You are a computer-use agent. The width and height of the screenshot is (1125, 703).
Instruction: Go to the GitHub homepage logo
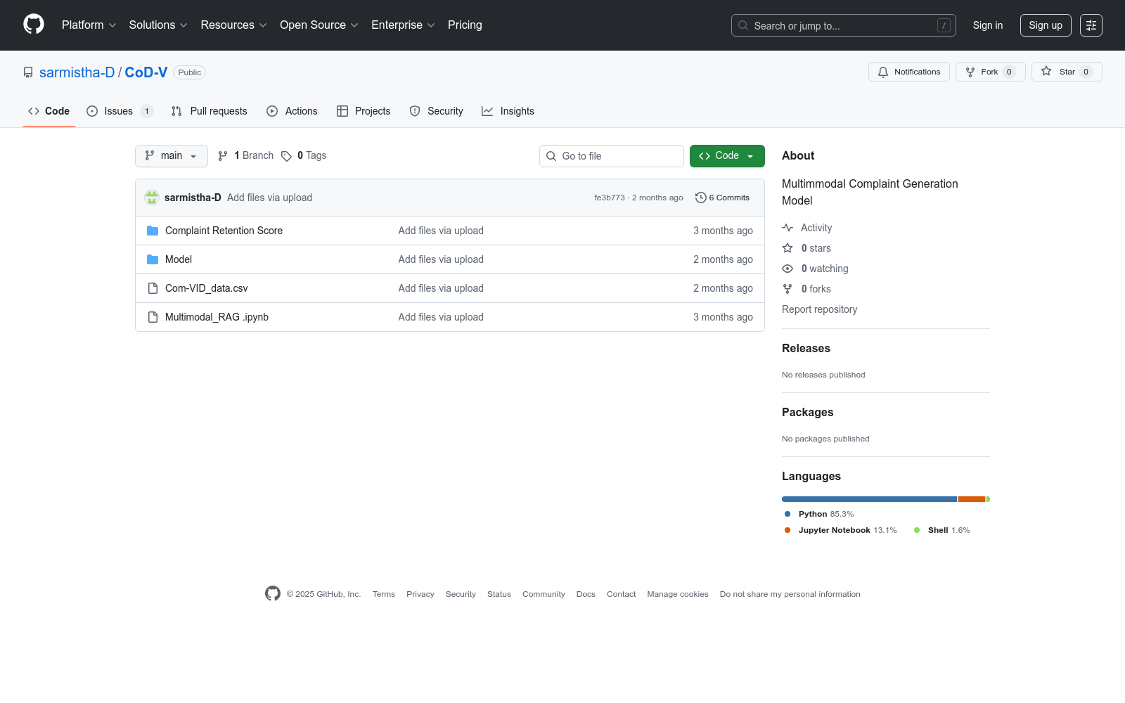(x=34, y=25)
